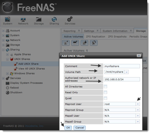The height and width of the screenshot is (134, 151).
Task: Click the Apple Shares icon
Action: 12,54
